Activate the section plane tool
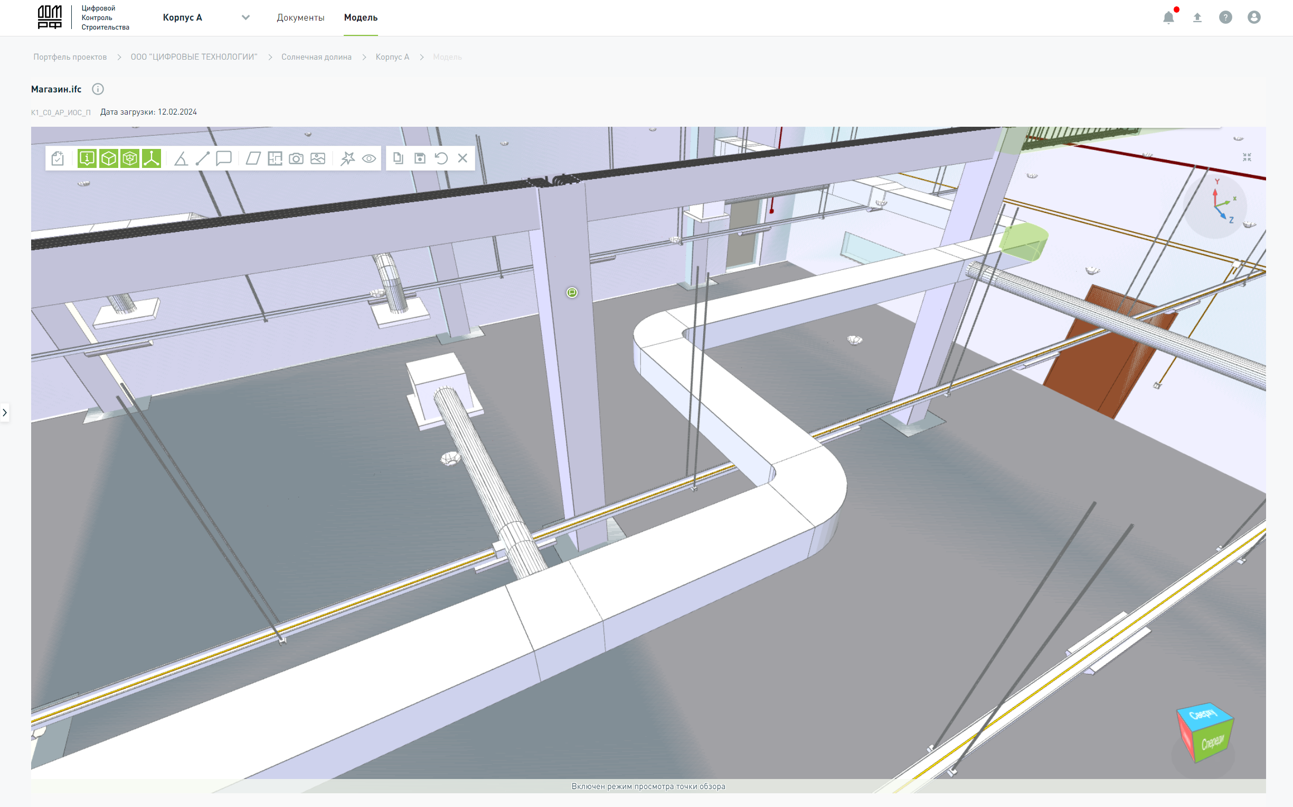 coord(253,158)
